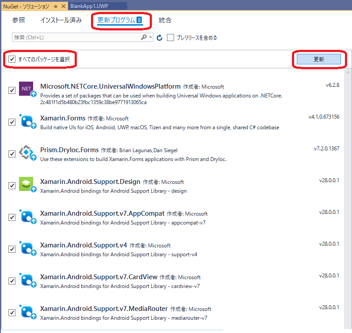352x333 pixels.
Task: Click the Prism.DryIoc.Forms package icon
Action: click(x=27, y=153)
